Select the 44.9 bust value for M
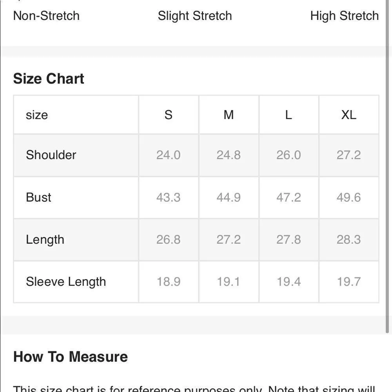 [229, 197]
